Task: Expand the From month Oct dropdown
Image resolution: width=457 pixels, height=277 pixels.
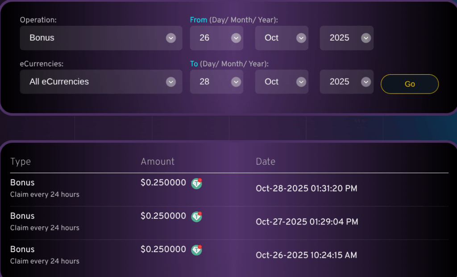Action: (282, 38)
